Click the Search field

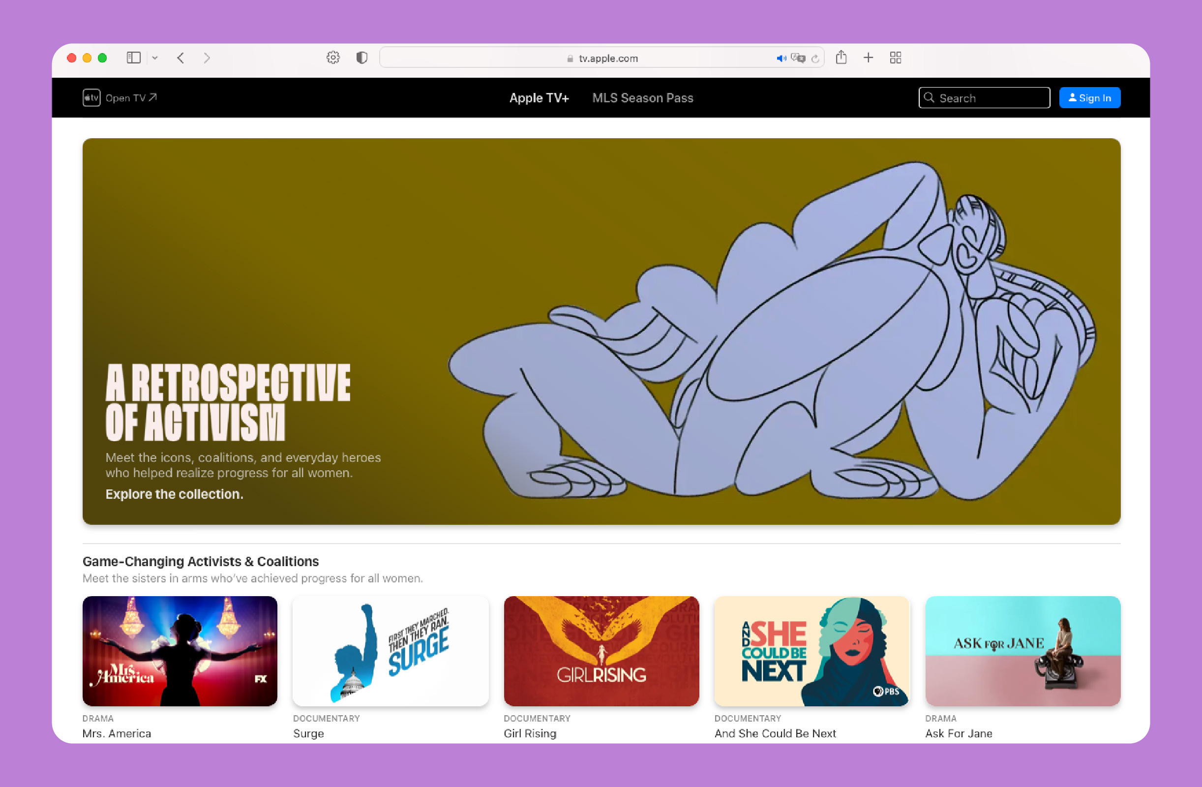tap(984, 98)
